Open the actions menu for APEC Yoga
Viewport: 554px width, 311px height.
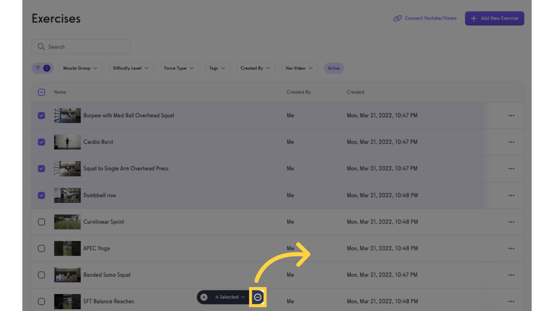pyautogui.click(x=511, y=248)
